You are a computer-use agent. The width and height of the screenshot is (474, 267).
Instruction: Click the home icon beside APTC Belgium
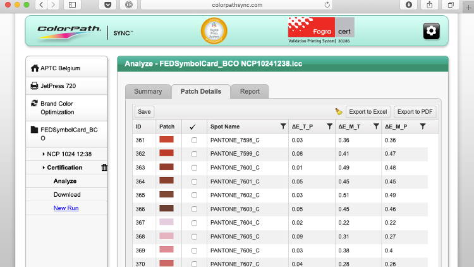(x=35, y=68)
